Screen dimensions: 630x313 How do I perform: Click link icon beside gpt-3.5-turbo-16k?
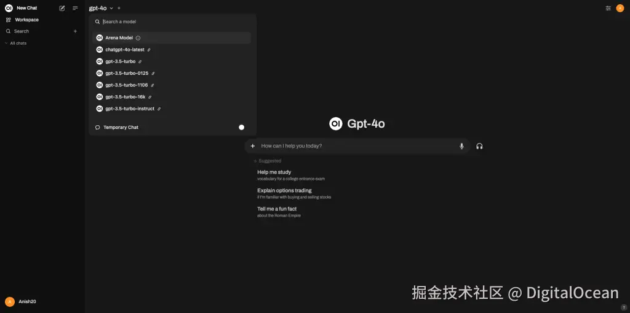(150, 97)
